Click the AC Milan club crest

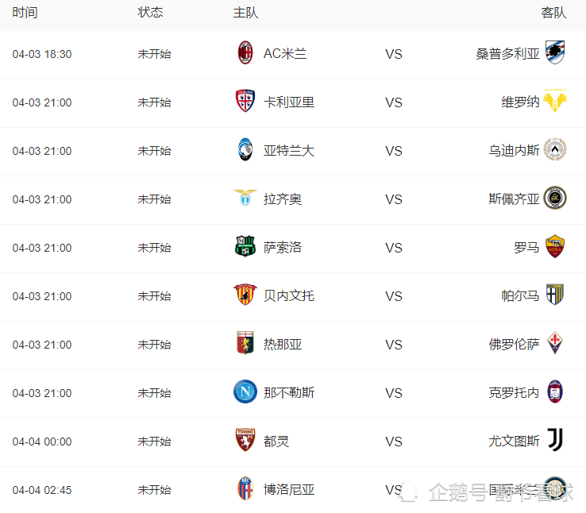(x=245, y=53)
